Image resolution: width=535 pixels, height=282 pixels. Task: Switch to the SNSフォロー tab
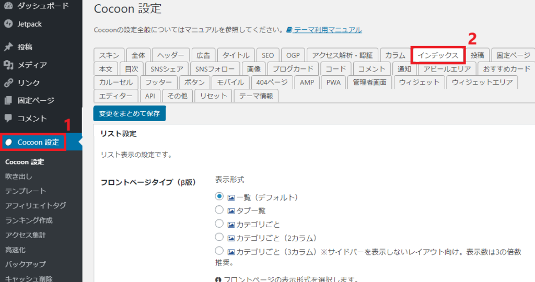coord(215,69)
